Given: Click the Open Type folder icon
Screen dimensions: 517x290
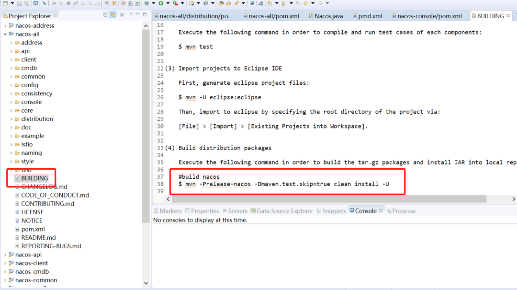Looking at the screenshot, I should [x=221, y=3].
